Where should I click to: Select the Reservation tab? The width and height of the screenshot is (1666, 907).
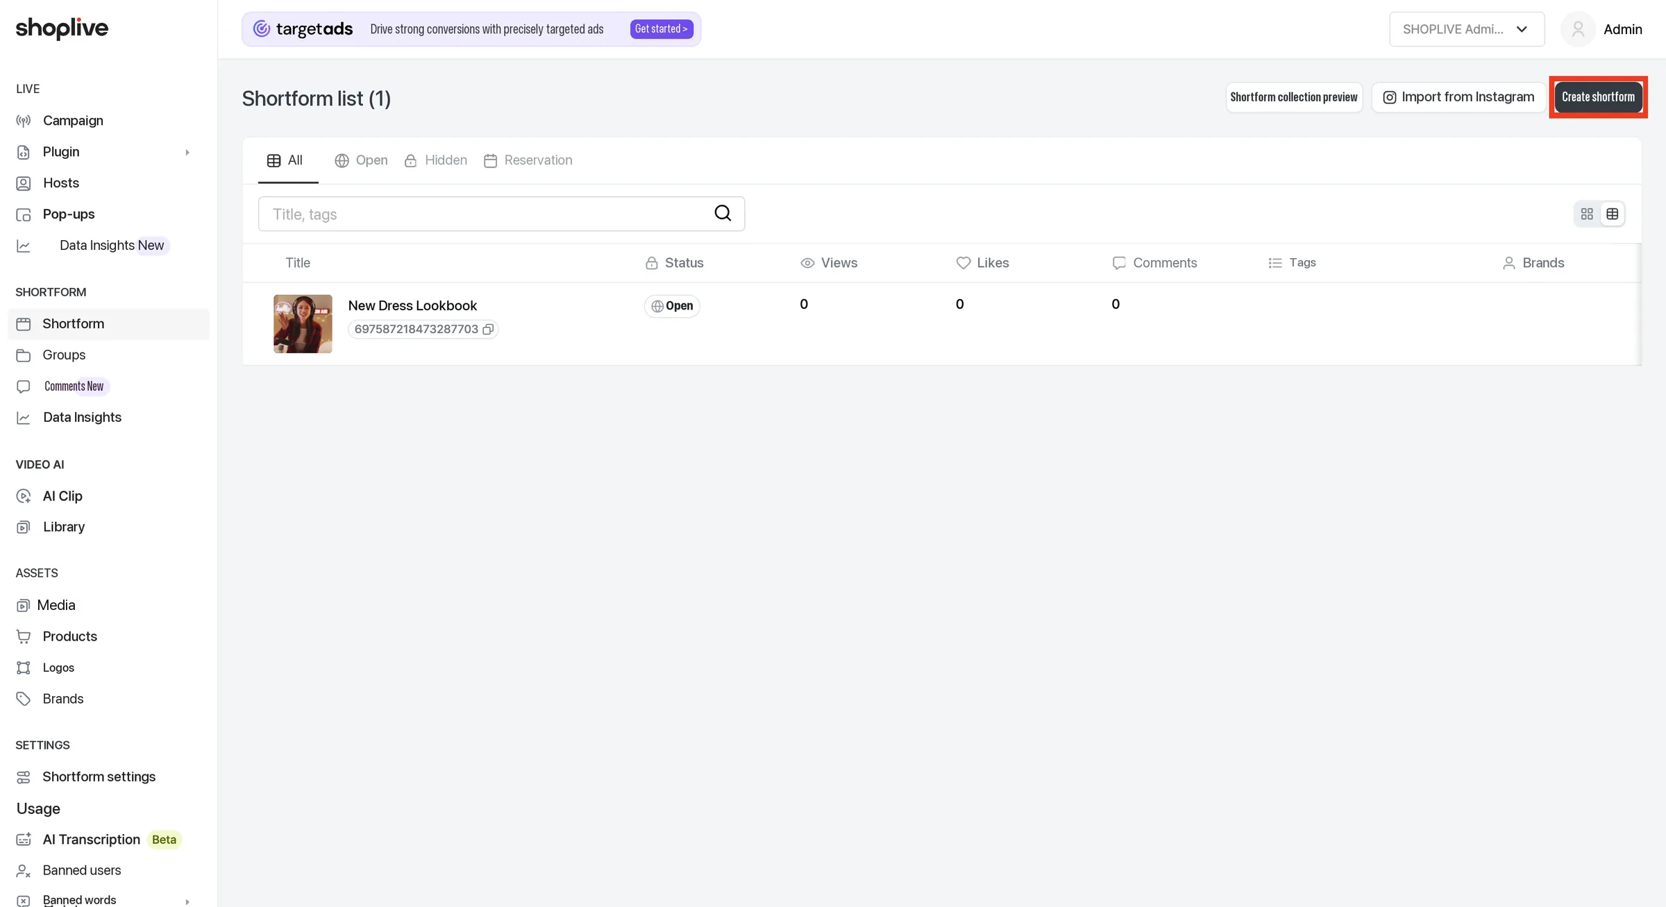(x=528, y=160)
